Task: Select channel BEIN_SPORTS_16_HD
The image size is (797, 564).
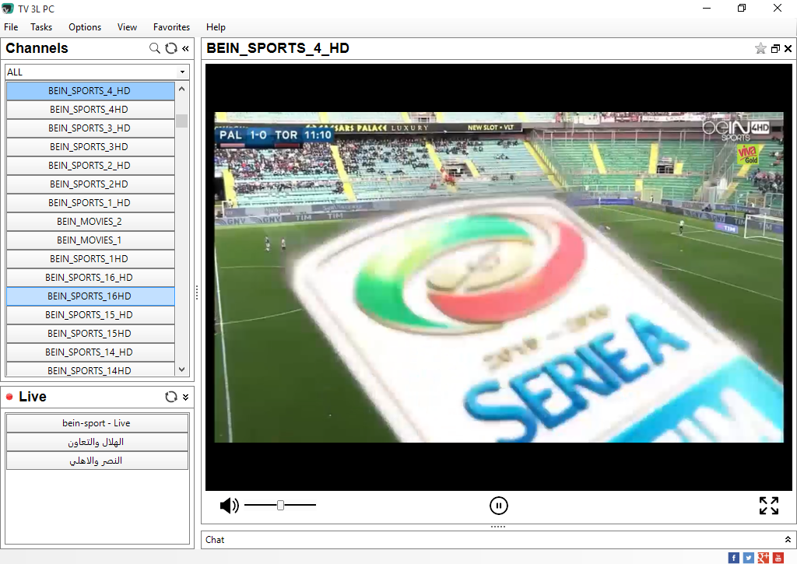Action: (90, 278)
